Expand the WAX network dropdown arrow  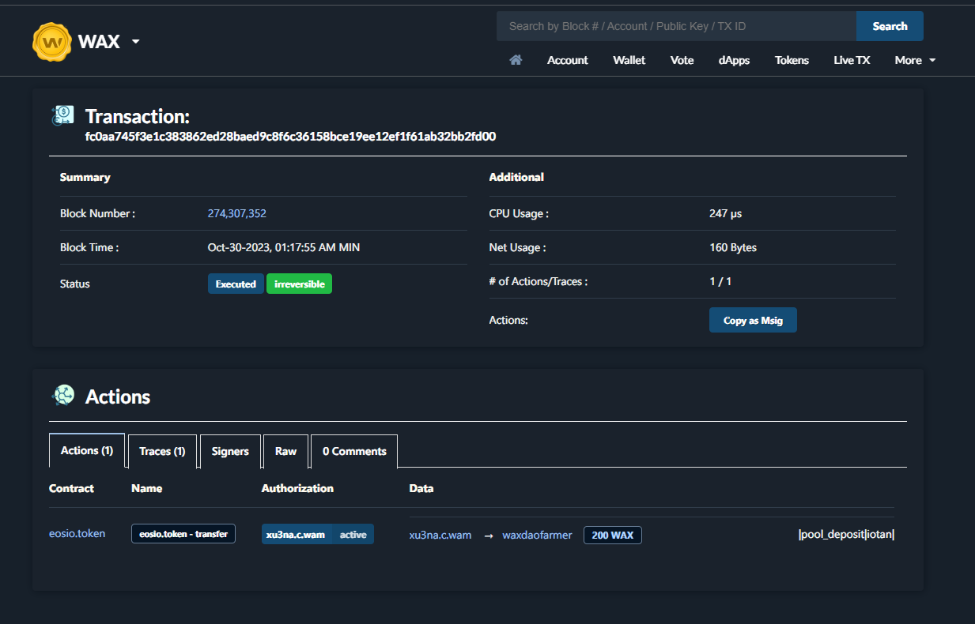click(135, 42)
